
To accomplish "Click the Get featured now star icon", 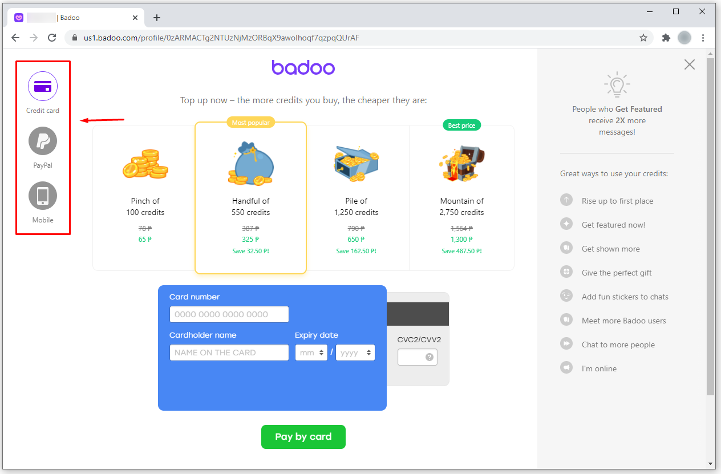I will pyautogui.click(x=566, y=224).
